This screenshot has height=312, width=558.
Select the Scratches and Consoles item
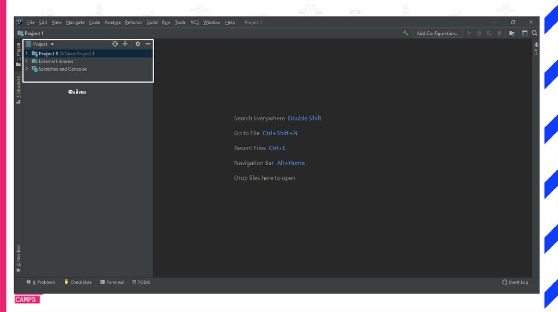(62, 69)
